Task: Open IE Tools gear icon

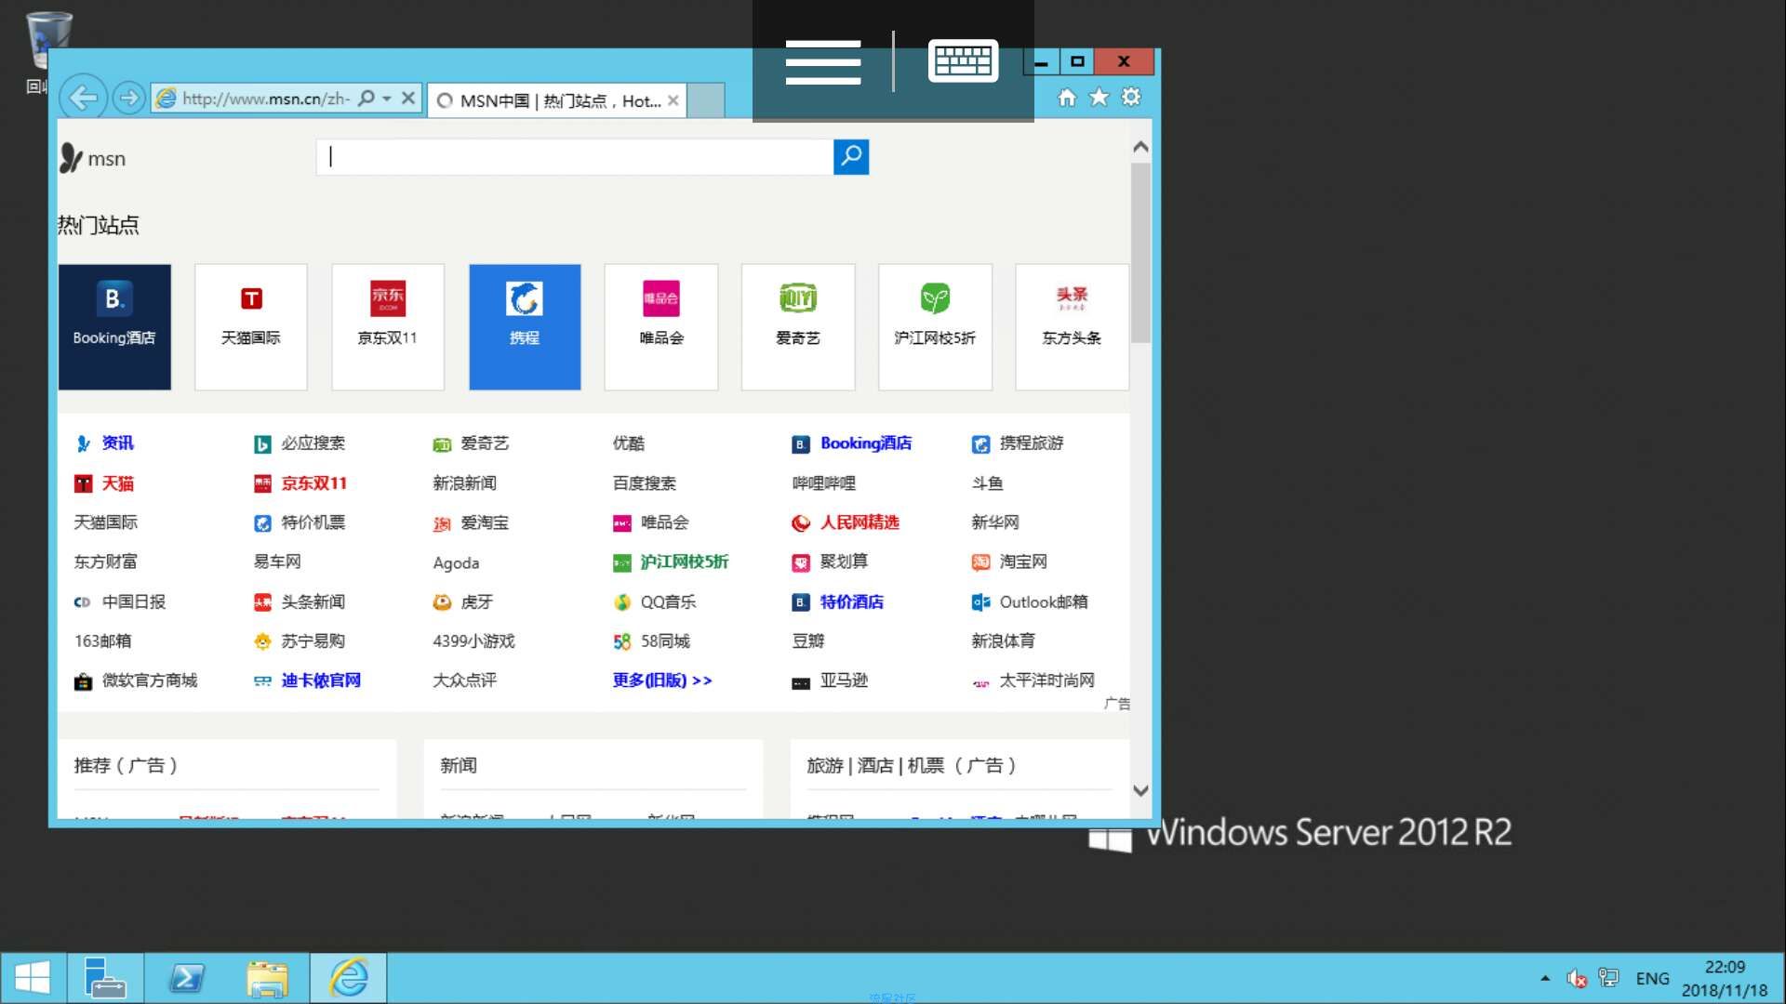Action: pyautogui.click(x=1131, y=97)
